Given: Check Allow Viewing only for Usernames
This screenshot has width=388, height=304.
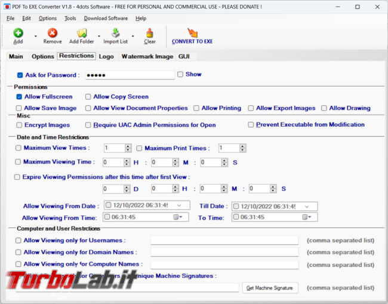Looking at the screenshot, I should 19,240.
